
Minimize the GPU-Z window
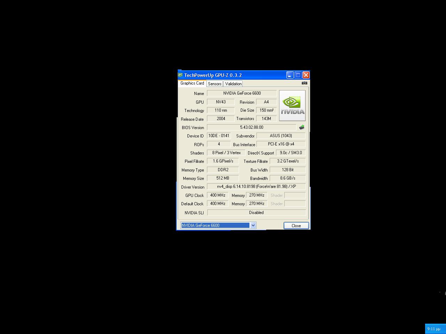290,75
